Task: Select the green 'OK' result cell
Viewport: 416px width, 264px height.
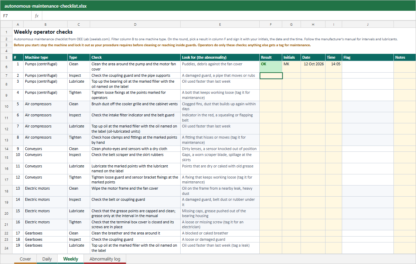Action: click(271, 67)
